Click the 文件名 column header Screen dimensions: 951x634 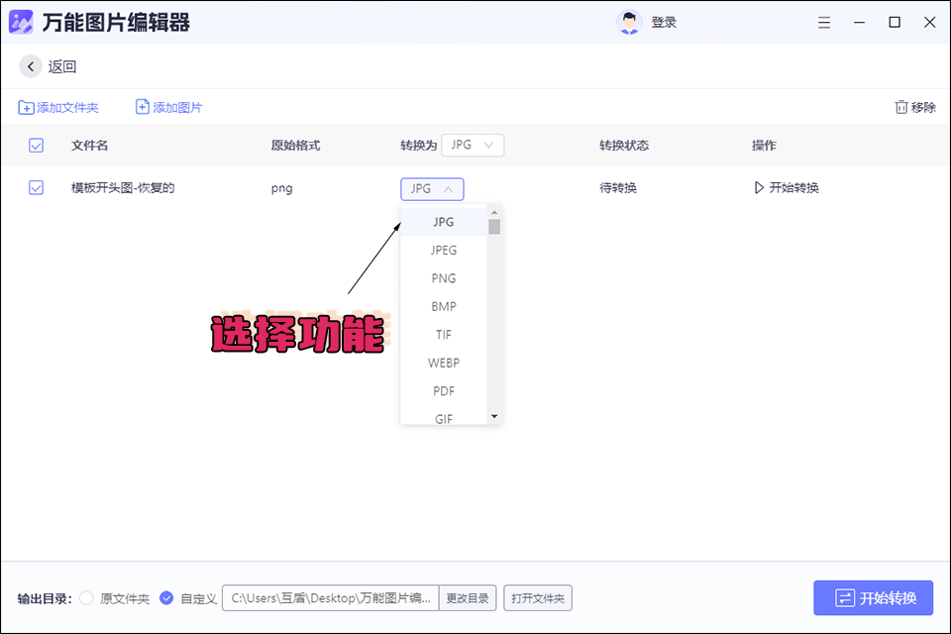(x=90, y=146)
